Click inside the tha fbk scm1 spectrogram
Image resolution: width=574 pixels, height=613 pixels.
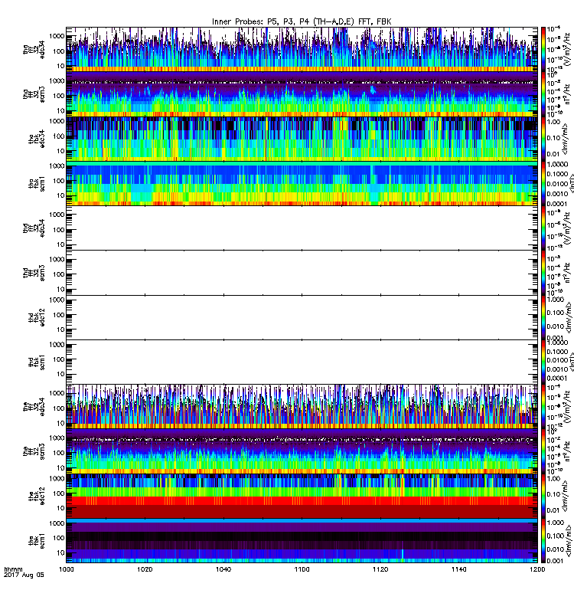pos(302,184)
